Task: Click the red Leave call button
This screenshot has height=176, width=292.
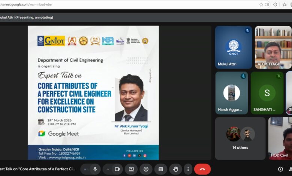Action: coord(202,169)
